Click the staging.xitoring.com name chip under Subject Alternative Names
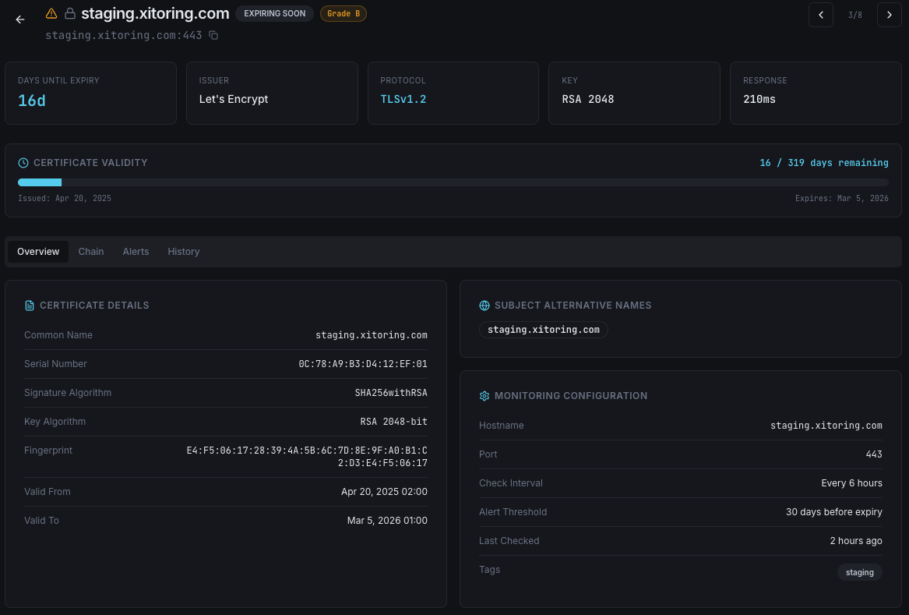This screenshot has height=615, width=909. [543, 329]
